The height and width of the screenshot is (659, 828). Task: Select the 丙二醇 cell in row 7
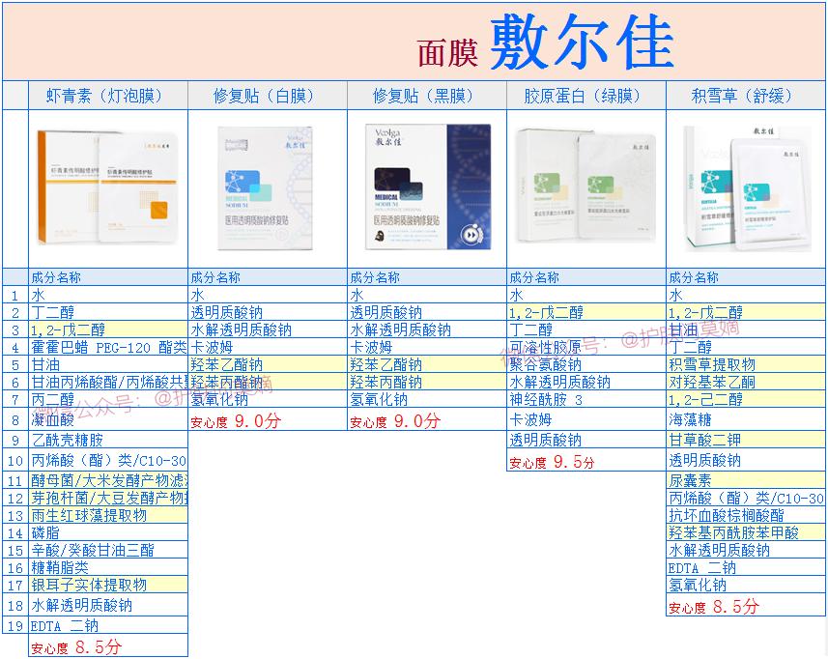[x=107, y=399]
